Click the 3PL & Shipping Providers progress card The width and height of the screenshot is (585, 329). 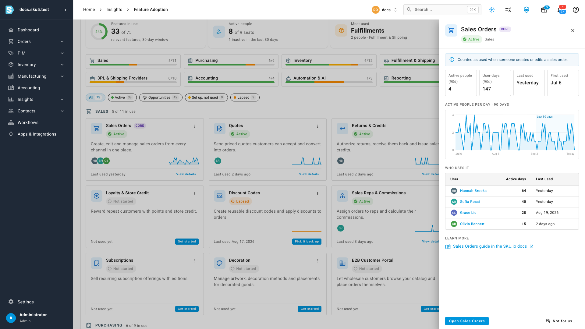133,79
